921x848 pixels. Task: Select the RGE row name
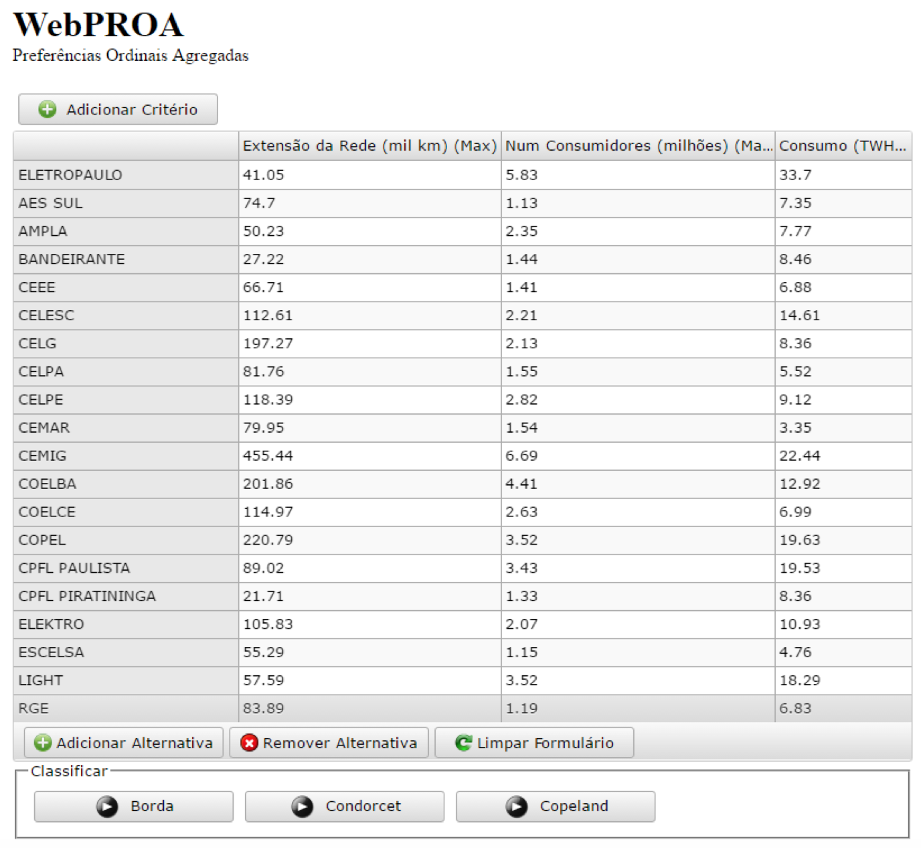click(x=33, y=709)
